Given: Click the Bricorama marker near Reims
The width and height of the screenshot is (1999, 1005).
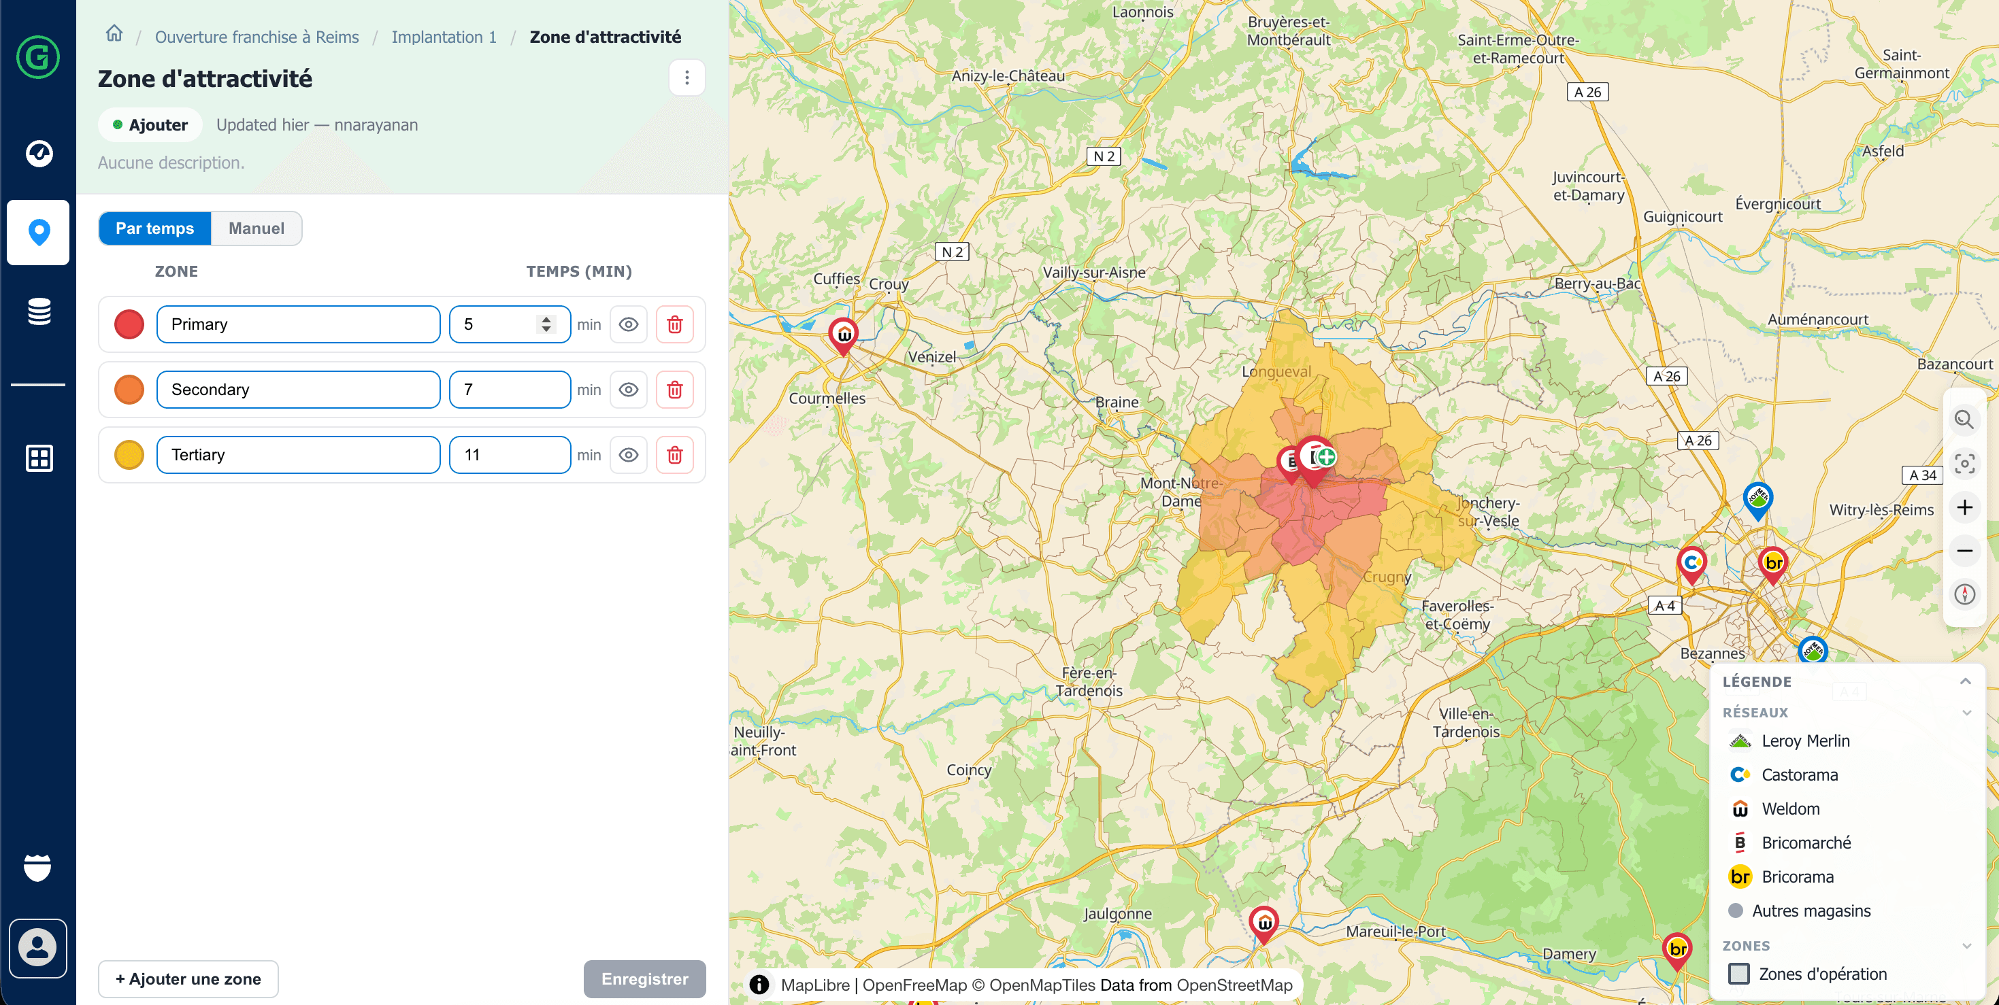Looking at the screenshot, I should (x=1773, y=565).
